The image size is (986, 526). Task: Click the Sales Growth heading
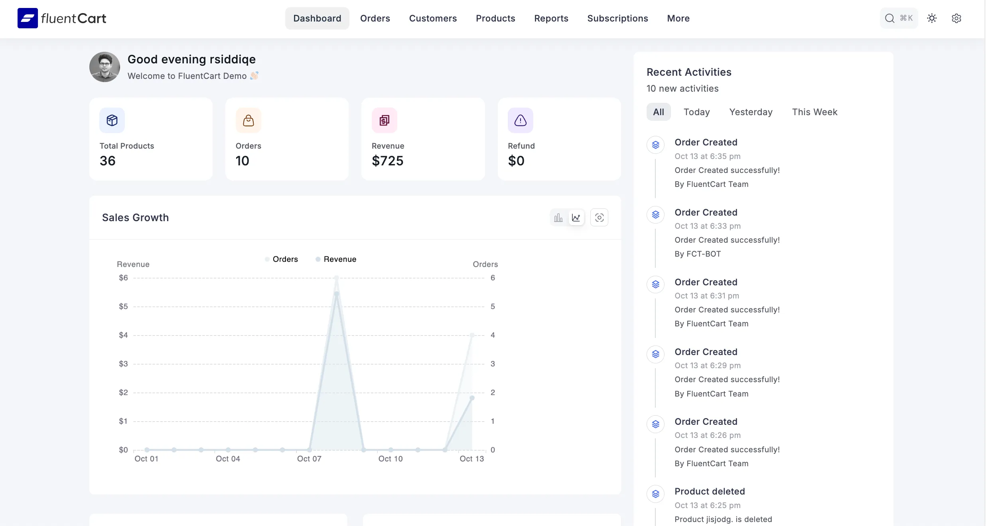coord(135,218)
